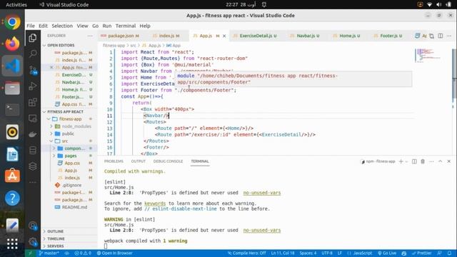Show additional views via activity bar ellipsis
Viewport: 457px width, 257px height.
[33, 182]
